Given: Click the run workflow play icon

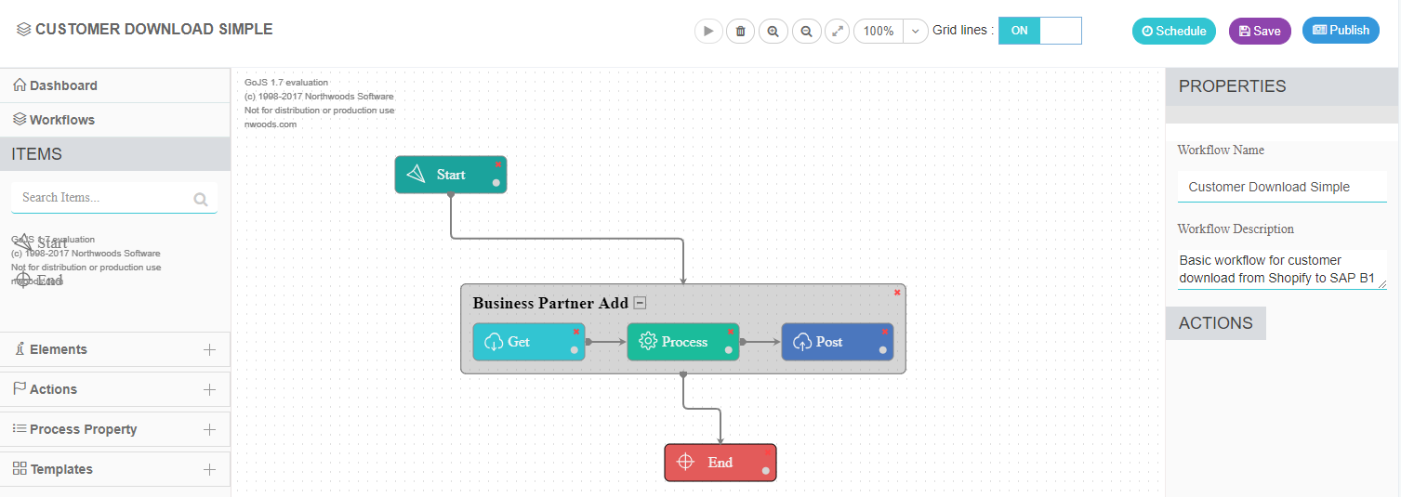Looking at the screenshot, I should 708,31.
